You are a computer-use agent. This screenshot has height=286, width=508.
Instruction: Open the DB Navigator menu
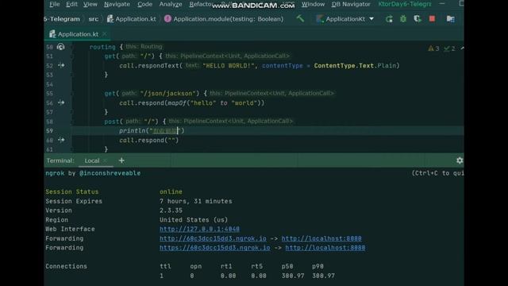[351, 4]
